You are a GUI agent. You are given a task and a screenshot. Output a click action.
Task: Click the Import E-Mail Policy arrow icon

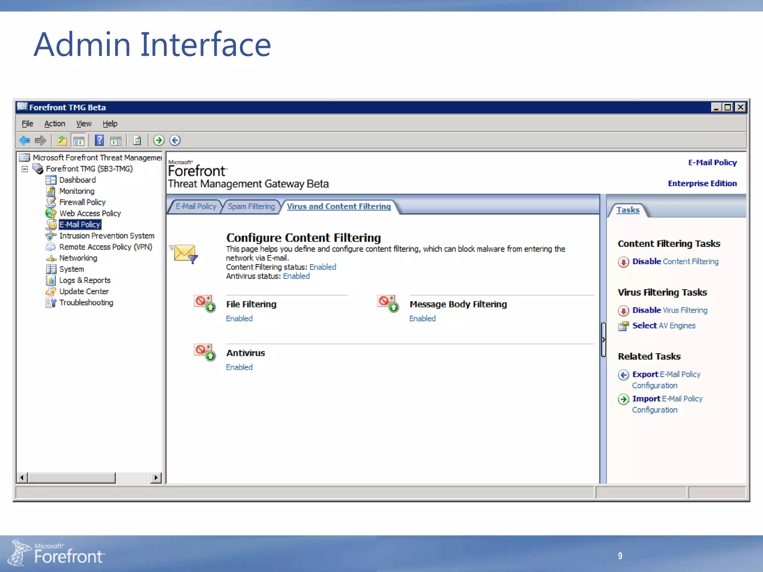pos(623,399)
